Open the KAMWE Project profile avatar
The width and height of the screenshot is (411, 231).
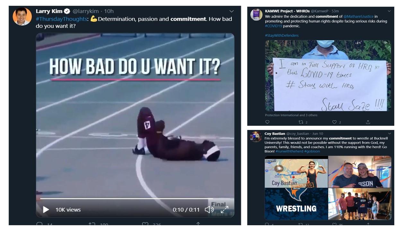pyautogui.click(x=256, y=15)
